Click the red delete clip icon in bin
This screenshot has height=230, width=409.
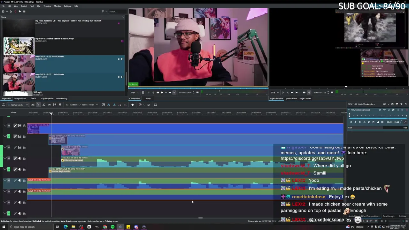coord(15,11)
